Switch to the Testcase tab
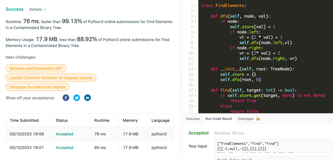333x160 pixels. pyautogui.click(x=192, y=119)
